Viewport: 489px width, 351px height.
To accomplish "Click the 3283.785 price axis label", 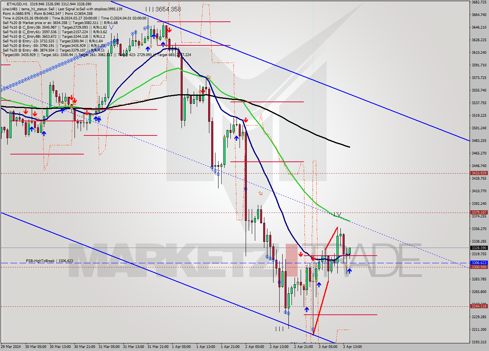I will tap(479, 279).
